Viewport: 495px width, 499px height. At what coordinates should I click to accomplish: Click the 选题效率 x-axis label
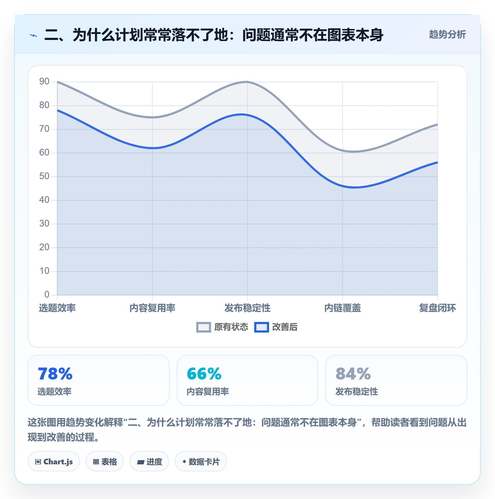57,308
